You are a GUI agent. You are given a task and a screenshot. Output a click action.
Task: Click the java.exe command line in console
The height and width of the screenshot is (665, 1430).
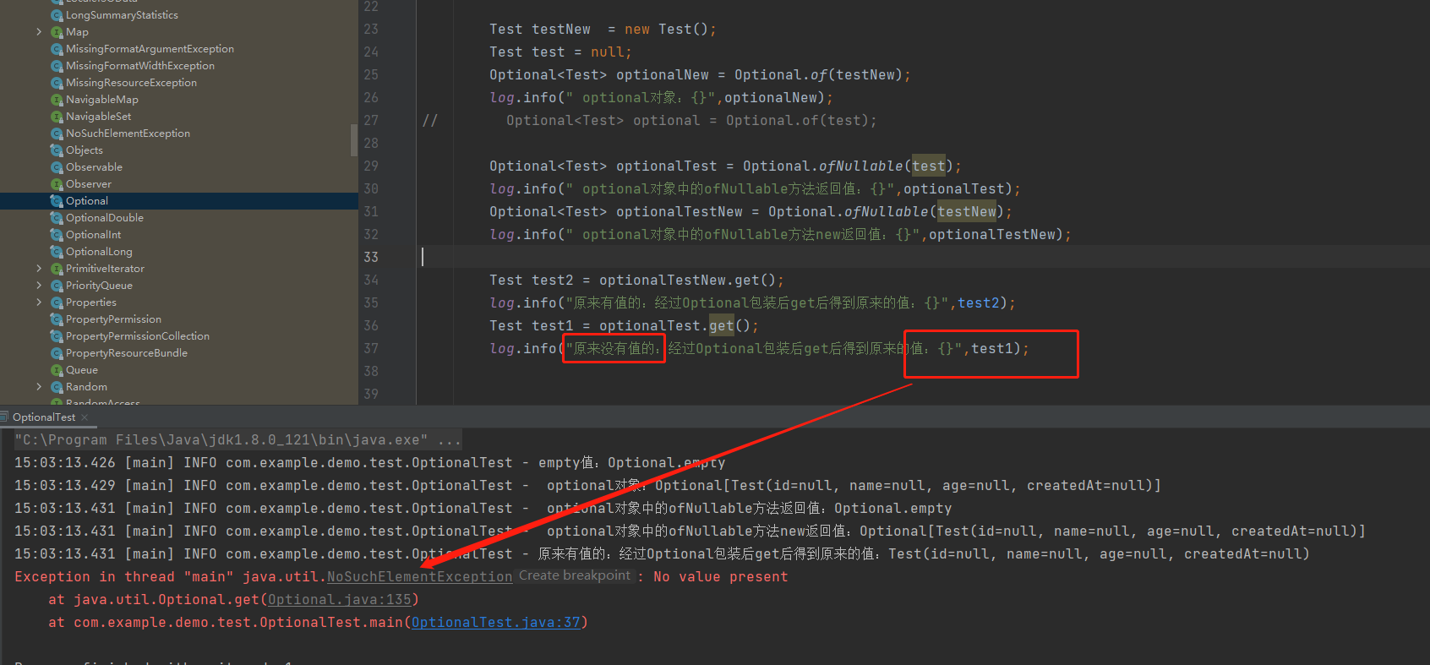(x=237, y=439)
